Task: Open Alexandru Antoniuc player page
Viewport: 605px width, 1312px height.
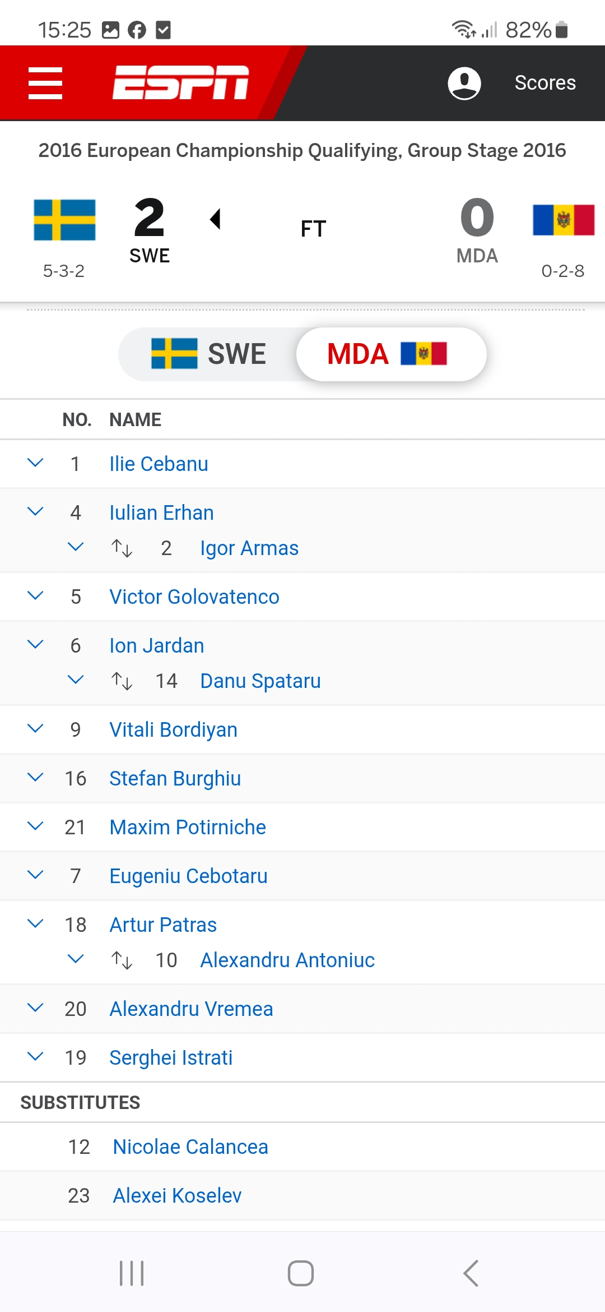Action: [287, 960]
